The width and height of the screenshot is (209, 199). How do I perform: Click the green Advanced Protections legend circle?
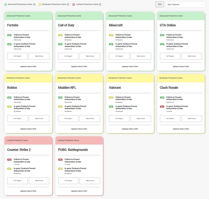(6, 4)
